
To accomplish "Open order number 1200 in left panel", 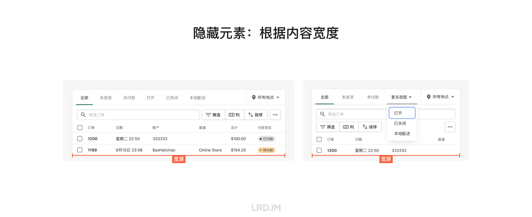I will point(93,139).
